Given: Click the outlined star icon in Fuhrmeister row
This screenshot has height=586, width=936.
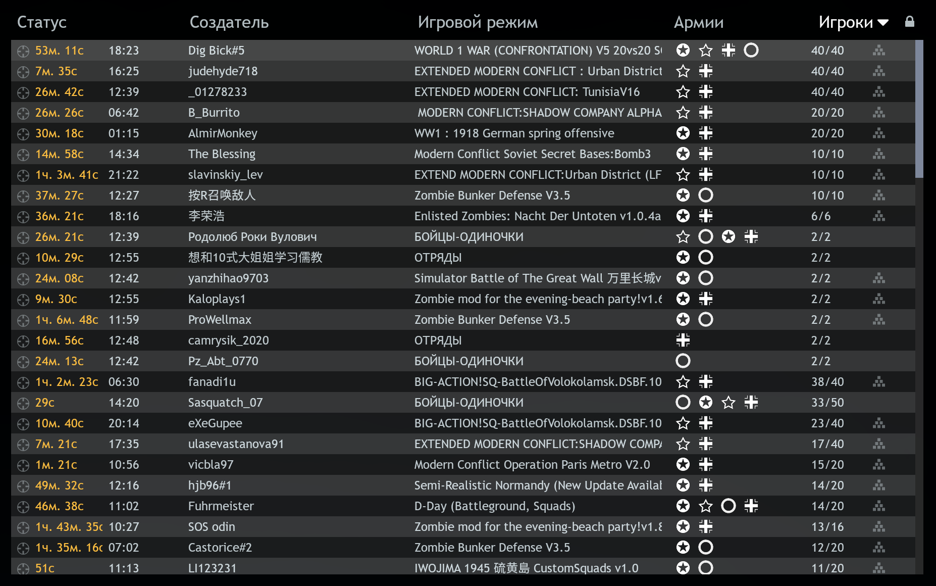Looking at the screenshot, I should click(705, 506).
